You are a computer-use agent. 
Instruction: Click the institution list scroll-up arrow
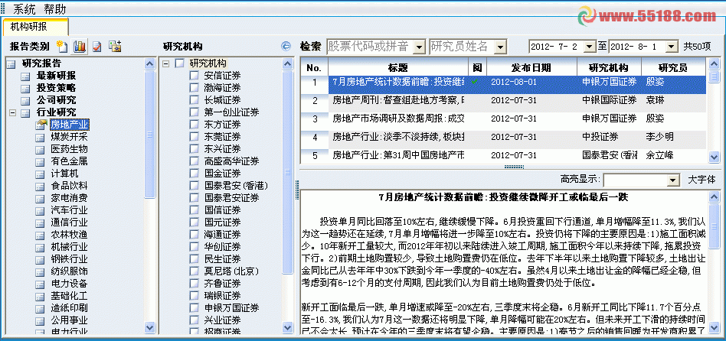[x=287, y=63]
